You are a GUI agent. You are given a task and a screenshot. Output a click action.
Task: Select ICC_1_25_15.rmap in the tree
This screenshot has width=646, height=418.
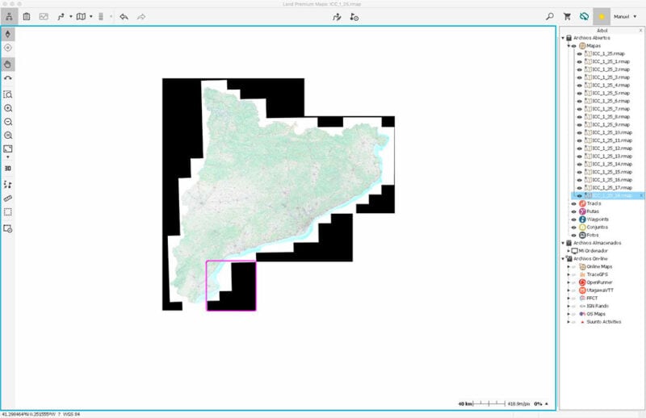612,172
